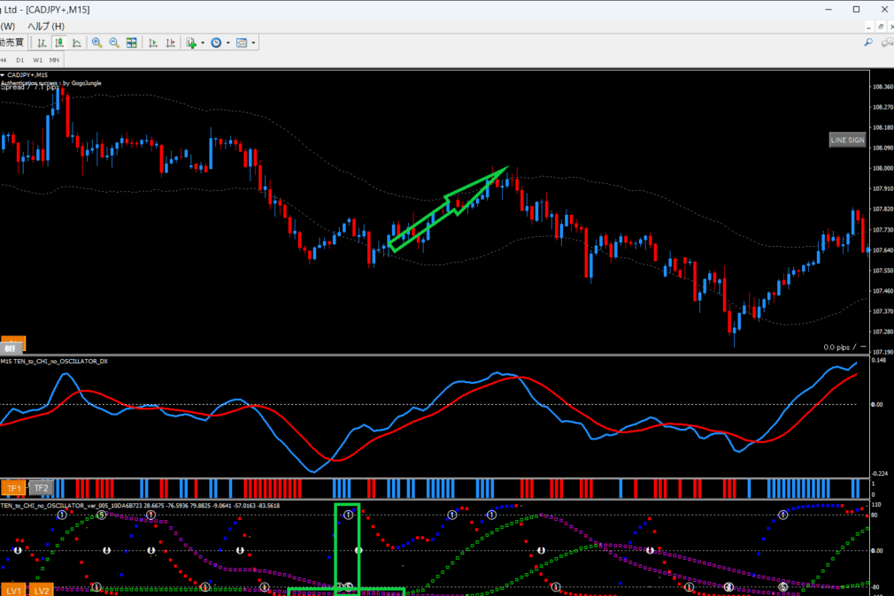Enable chart shift icon
Screen dimensions: 894x596
coord(171,42)
